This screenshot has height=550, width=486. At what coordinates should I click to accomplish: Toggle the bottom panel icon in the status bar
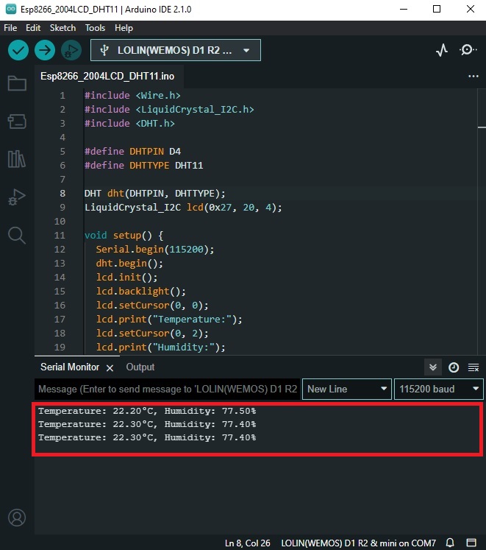coord(471,543)
